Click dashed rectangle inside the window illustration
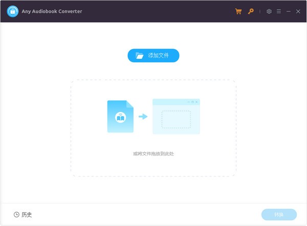Screen dimensions: 307x226 (x=176, y=120)
